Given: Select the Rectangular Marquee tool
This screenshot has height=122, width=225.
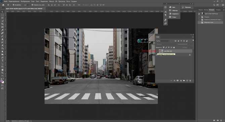Looking at the screenshot, I should (x=2, y=15).
